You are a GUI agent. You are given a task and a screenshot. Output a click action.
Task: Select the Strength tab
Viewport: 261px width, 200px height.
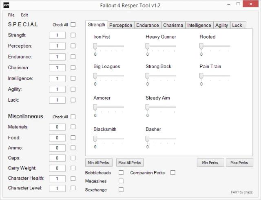[x=96, y=25]
